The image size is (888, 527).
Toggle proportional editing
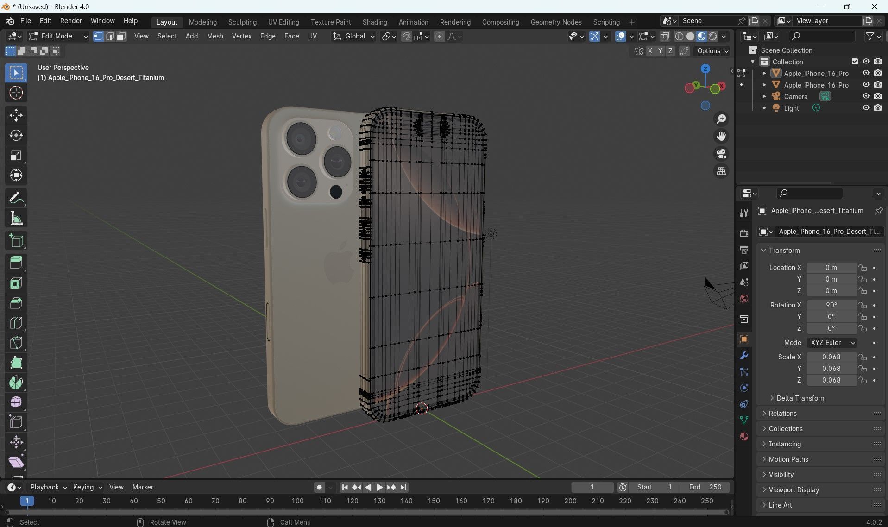[439, 37]
